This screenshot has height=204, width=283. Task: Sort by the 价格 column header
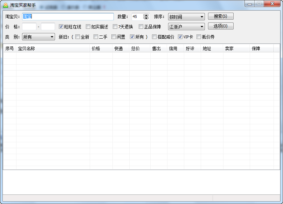(x=101, y=48)
